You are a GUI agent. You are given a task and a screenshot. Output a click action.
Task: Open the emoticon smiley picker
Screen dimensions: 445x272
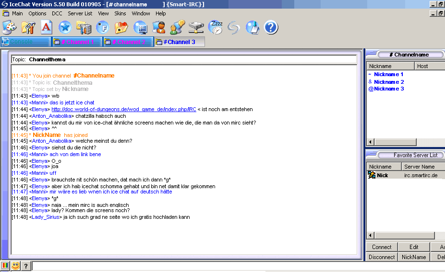[16, 266]
